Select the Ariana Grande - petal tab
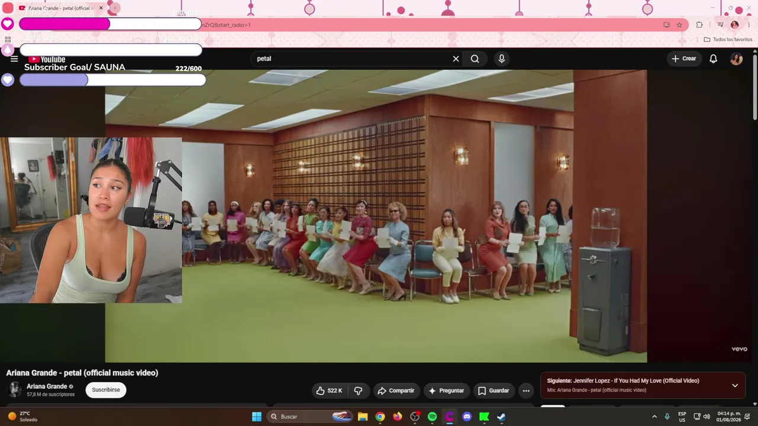The image size is (758, 426). pos(62,8)
